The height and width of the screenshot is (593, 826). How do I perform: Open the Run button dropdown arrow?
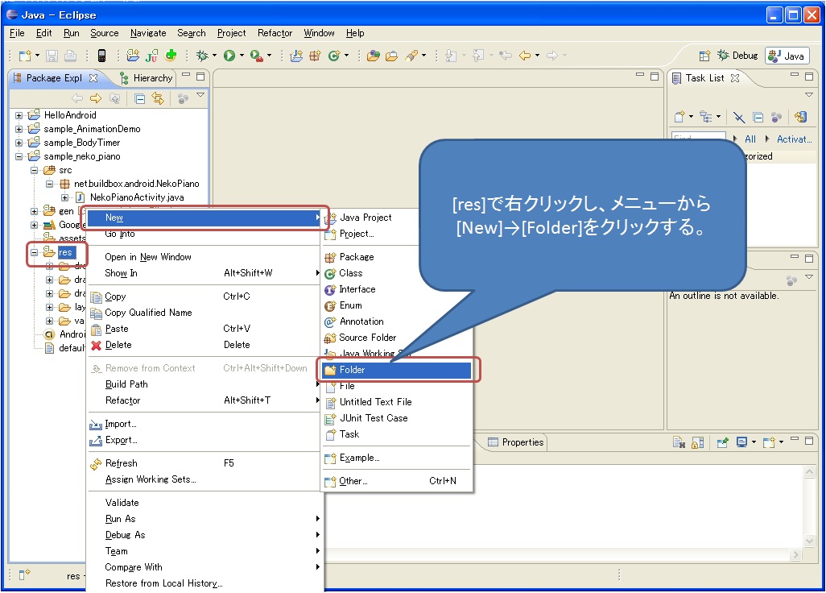(242, 56)
